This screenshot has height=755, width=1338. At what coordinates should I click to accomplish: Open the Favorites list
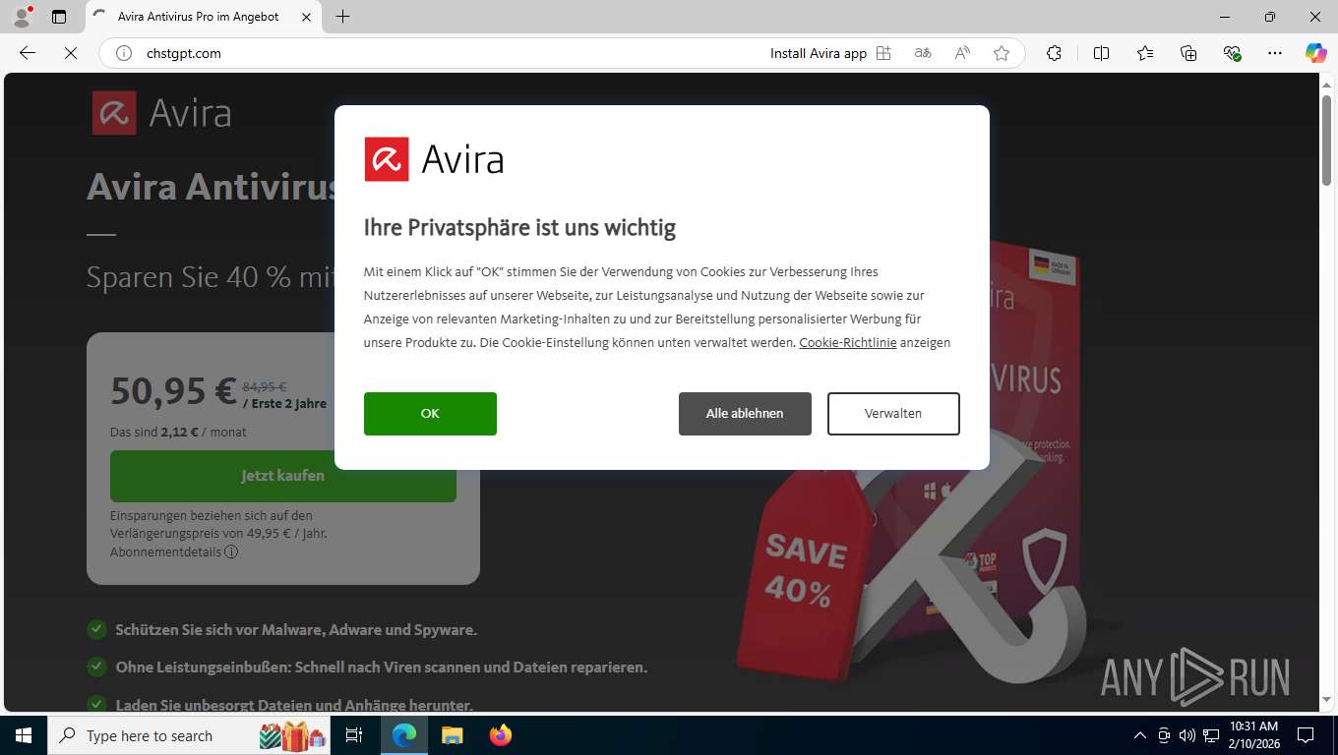point(1145,53)
